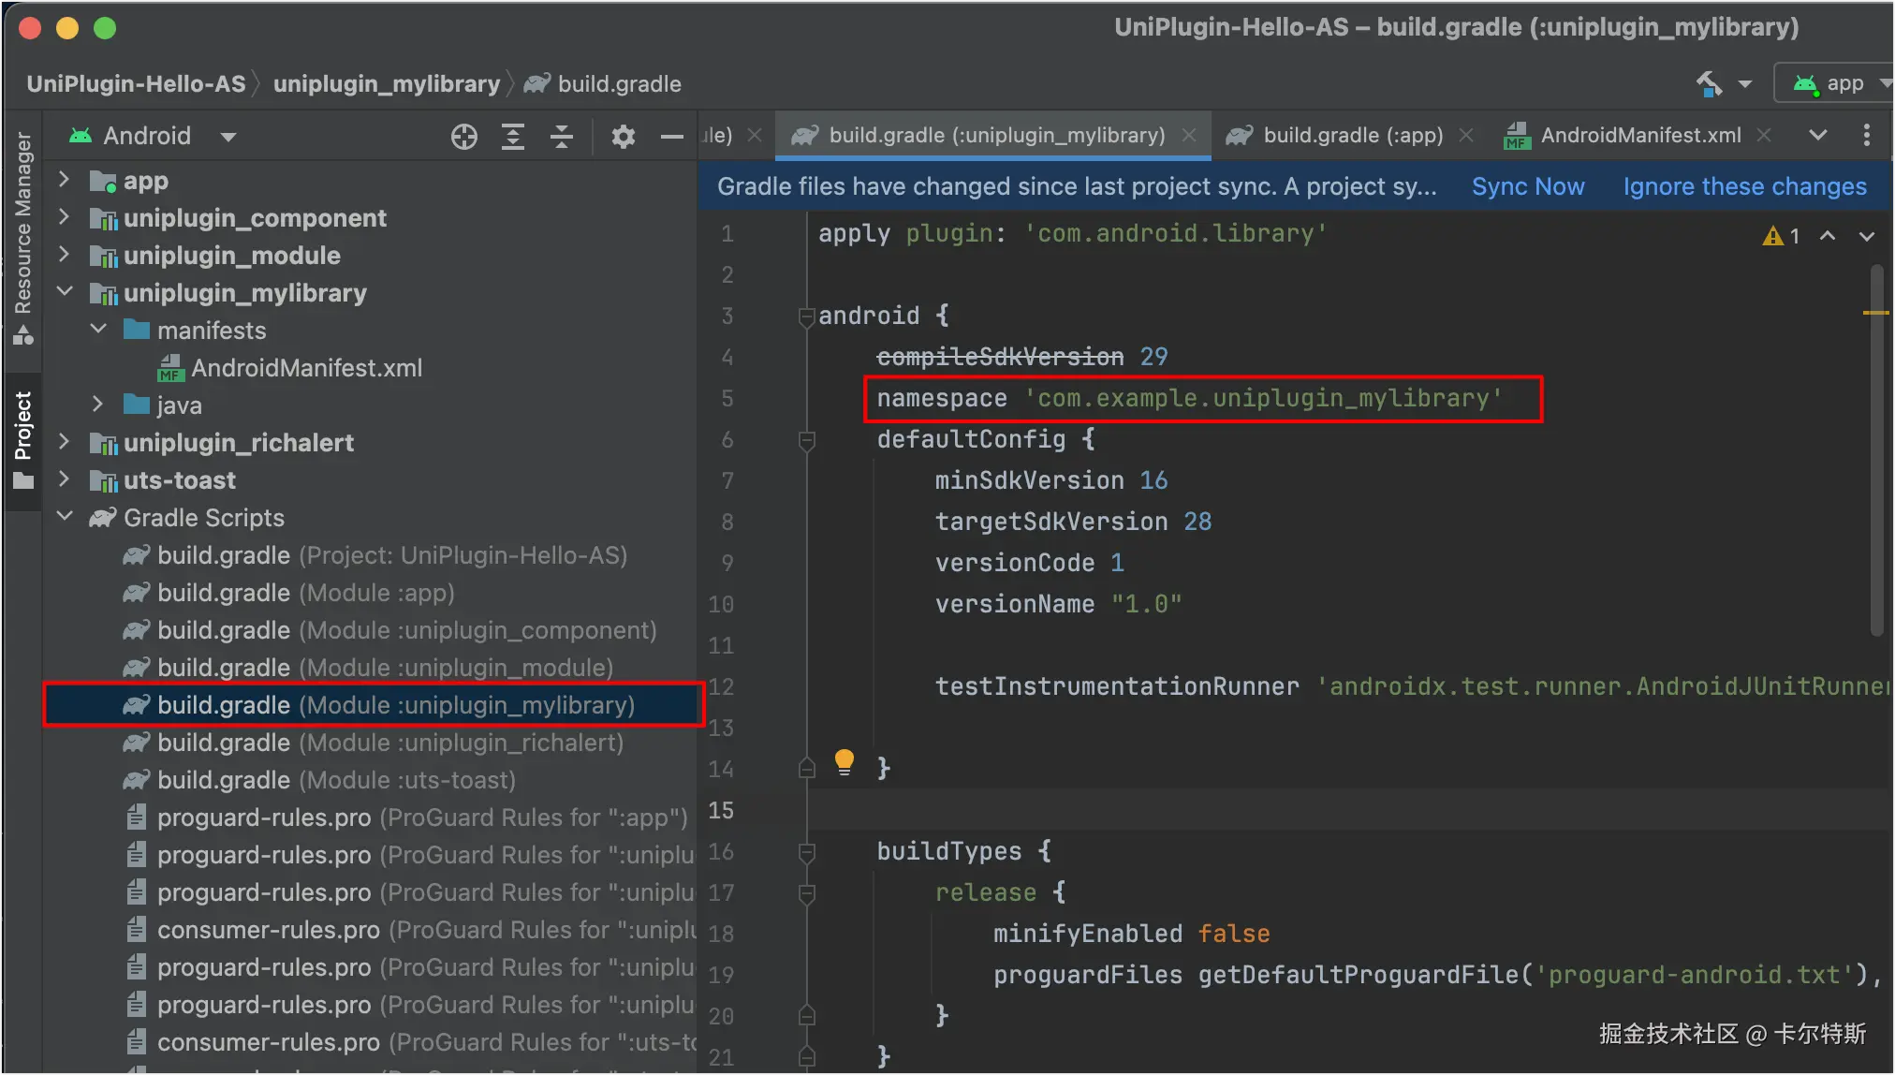
Task: Click Sync Now link
Action: (1527, 186)
